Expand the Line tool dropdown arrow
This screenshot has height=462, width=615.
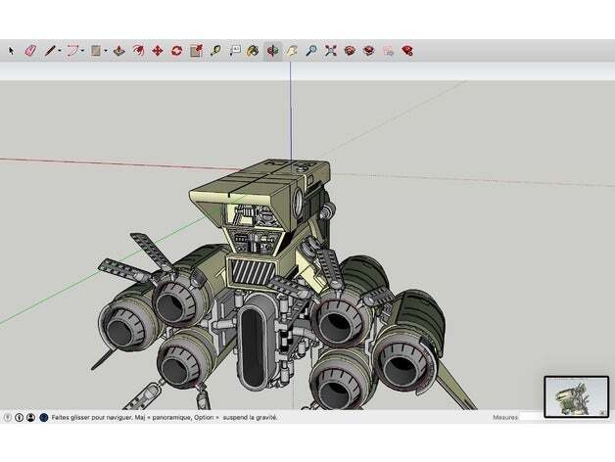60,50
